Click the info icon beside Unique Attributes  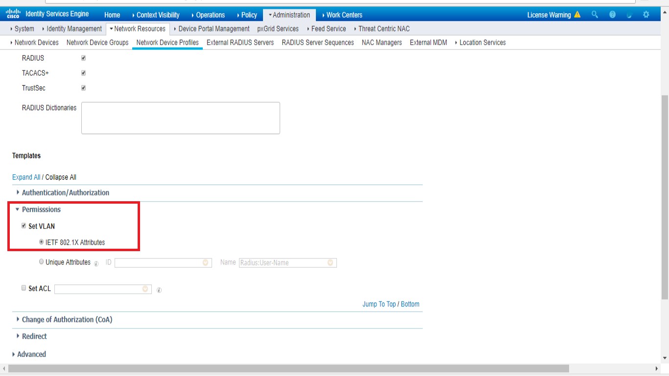[96, 263]
